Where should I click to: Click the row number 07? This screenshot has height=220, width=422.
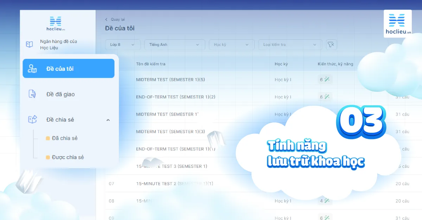click(x=111, y=184)
